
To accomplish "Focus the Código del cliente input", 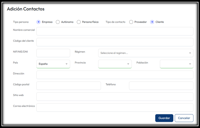I will 115,42.
